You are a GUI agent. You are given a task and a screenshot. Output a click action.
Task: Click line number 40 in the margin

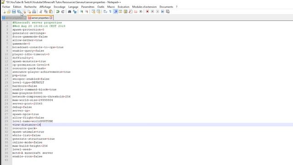(6, 160)
